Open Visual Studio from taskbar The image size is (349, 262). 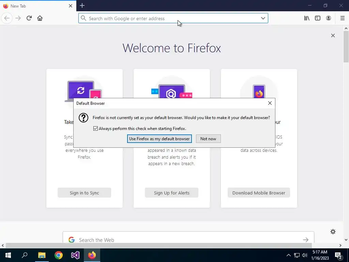[75, 255]
